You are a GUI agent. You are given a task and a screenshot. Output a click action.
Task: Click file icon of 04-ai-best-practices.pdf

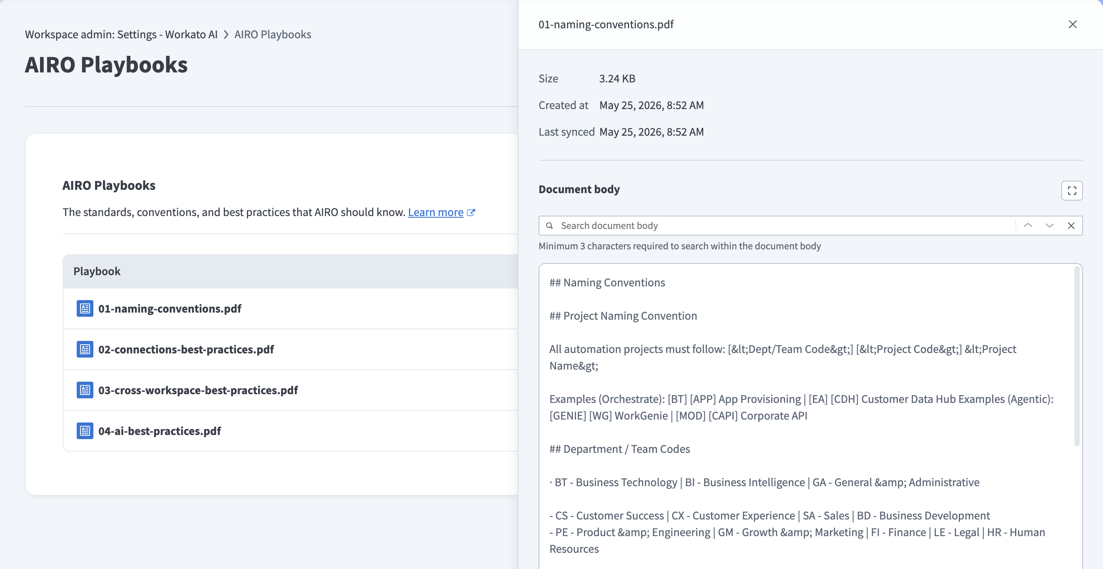(85, 430)
